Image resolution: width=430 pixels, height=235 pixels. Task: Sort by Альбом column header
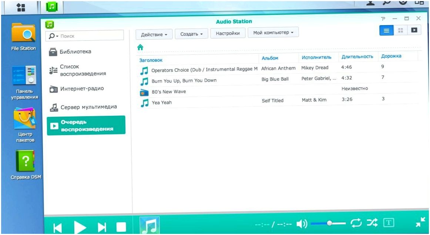270,58
